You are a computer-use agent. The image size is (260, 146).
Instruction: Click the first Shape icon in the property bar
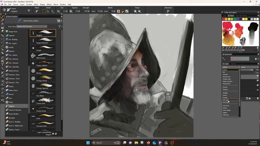pyautogui.click(x=135, y=11)
